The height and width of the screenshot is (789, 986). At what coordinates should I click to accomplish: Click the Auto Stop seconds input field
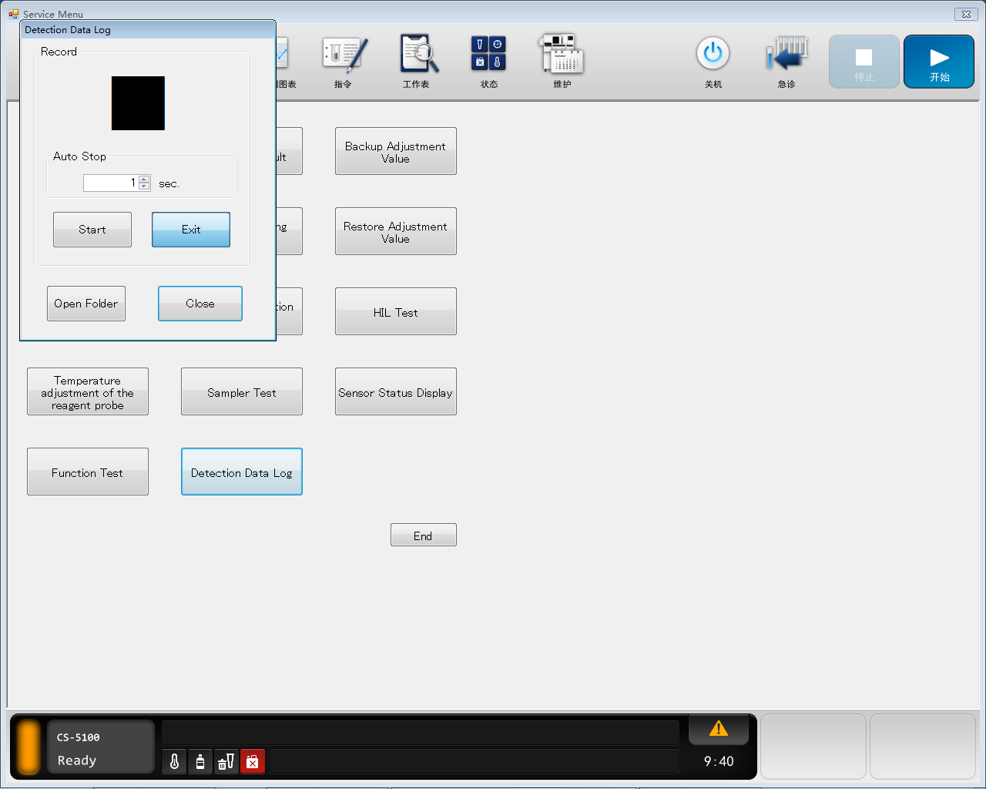point(110,183)
